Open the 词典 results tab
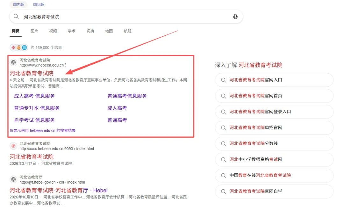The image size is (344, 211). pos(90,31)
